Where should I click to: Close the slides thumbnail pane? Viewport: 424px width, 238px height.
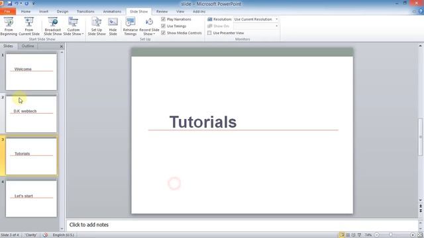[x=62, y=46]
